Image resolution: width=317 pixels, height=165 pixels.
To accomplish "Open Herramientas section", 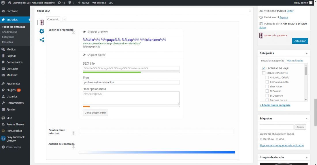I will click(15, 103).
